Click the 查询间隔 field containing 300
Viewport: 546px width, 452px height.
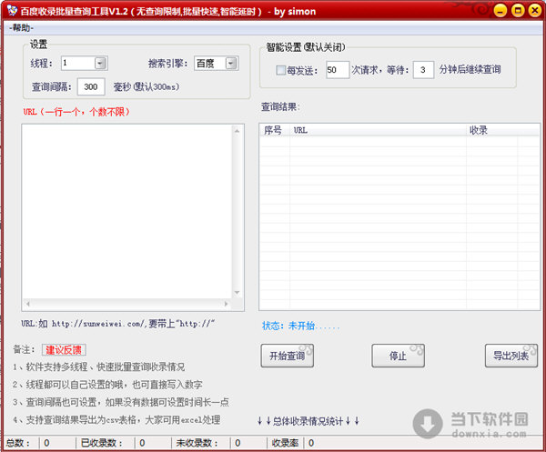[x=91, y=86]
